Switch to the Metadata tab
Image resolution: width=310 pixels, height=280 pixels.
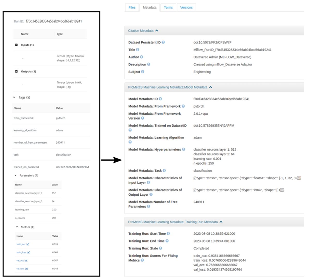click(150, 8)
